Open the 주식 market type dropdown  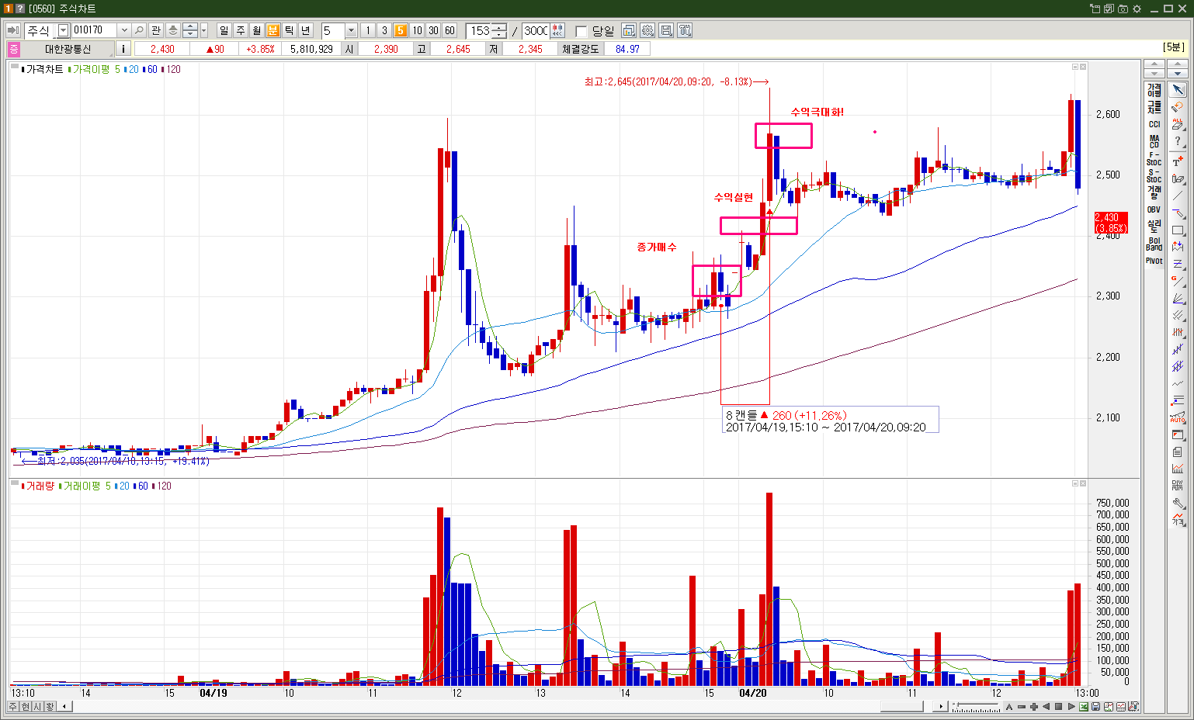pyautogui.click(x=64, y=30)
